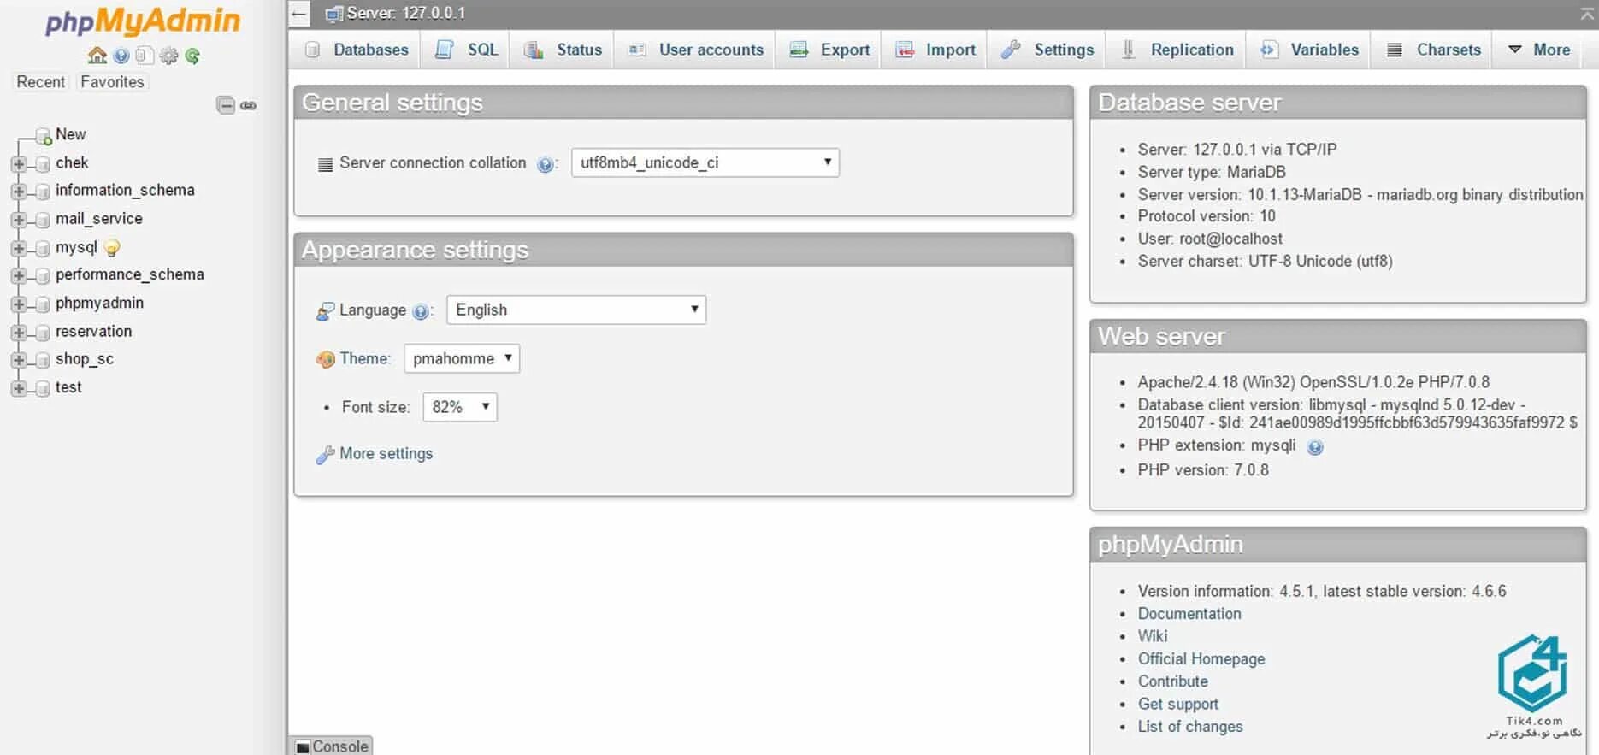Open the Console bar at the bottom
The image size is (1599, 755).
[332, 746]
